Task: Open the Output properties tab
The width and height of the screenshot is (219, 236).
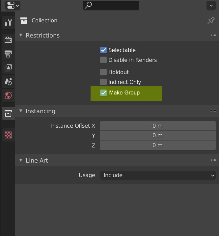Action: click(8, 54)
